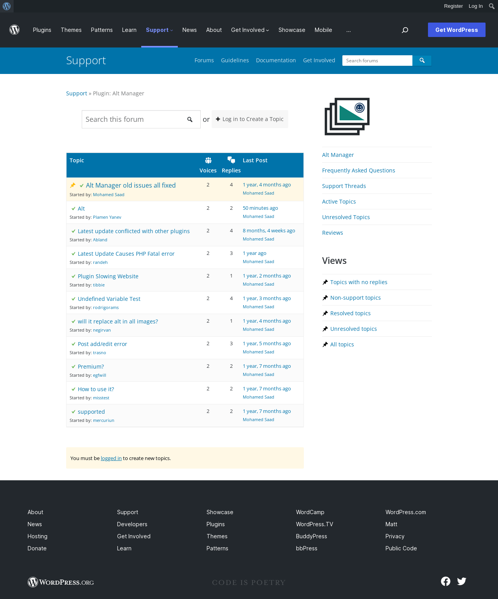Open the site search icon beside Get WordPress
This screenshot has height=599, width=498.
click(405, 30)
